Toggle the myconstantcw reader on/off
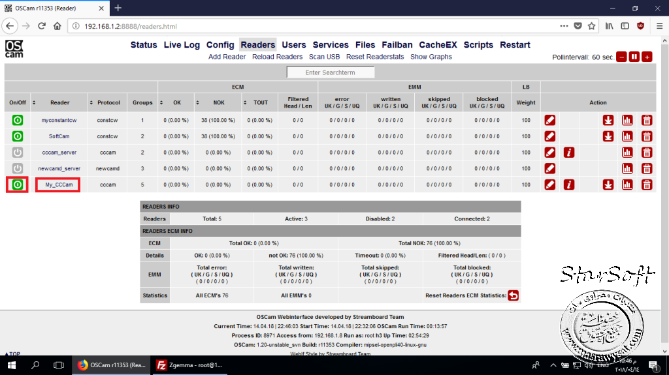 click(17, 120)
